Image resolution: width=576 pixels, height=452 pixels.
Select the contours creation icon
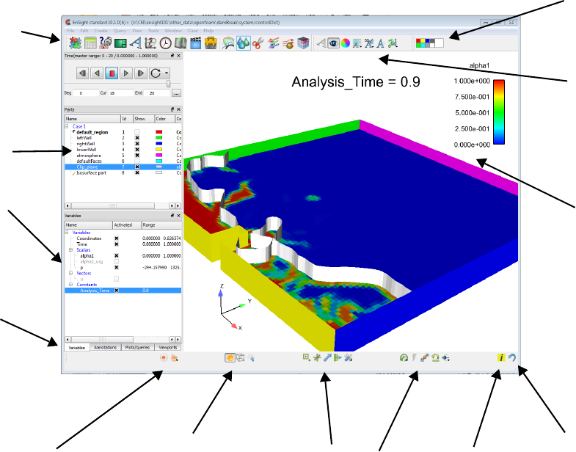pyautogui.click(x=228, y=43)
